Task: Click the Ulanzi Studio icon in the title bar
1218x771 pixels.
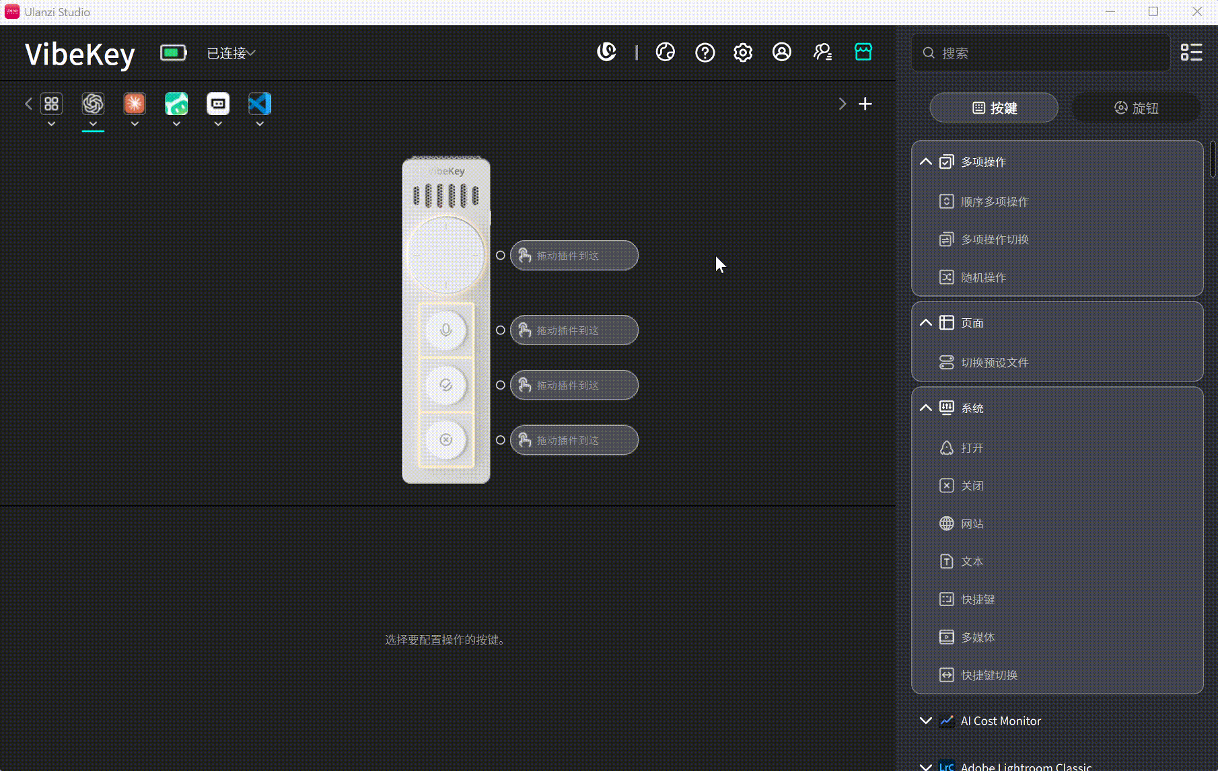Action: (x=12, y=11)
